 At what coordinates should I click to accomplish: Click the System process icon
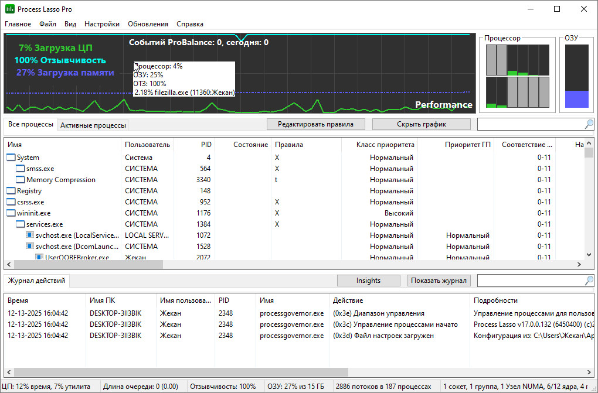click(x=11, y=158)
